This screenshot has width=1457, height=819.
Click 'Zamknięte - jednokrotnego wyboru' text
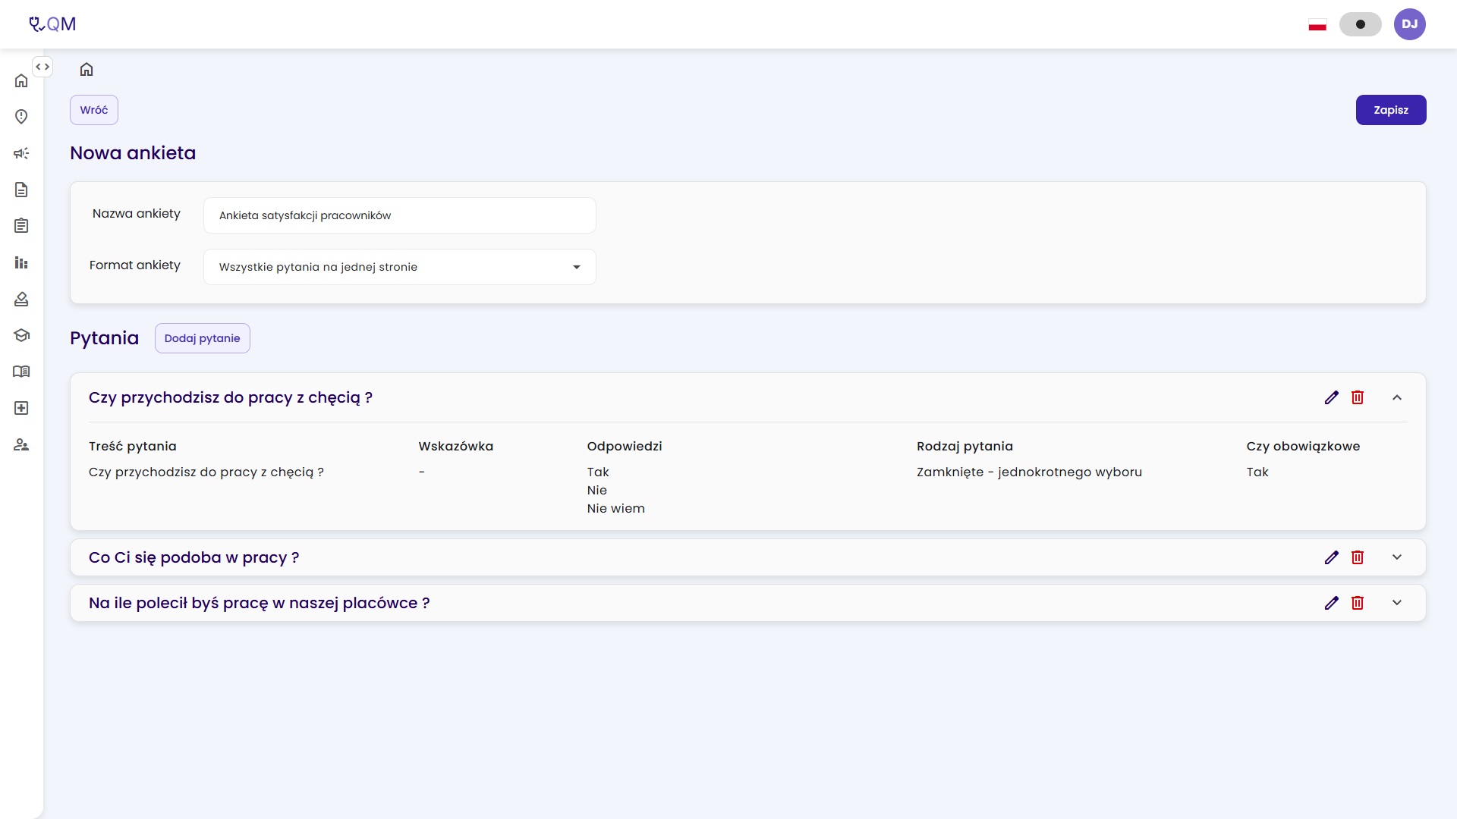coord(1029,472)
